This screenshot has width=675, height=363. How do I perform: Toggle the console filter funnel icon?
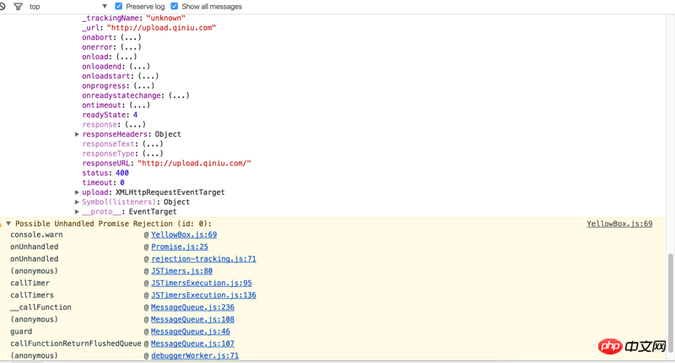(18, 7)
